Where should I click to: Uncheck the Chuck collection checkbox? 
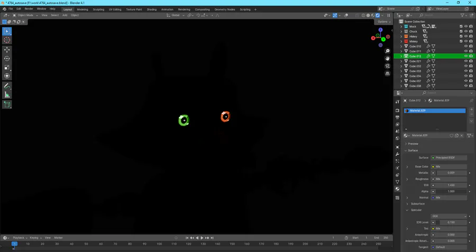(461, 31)
